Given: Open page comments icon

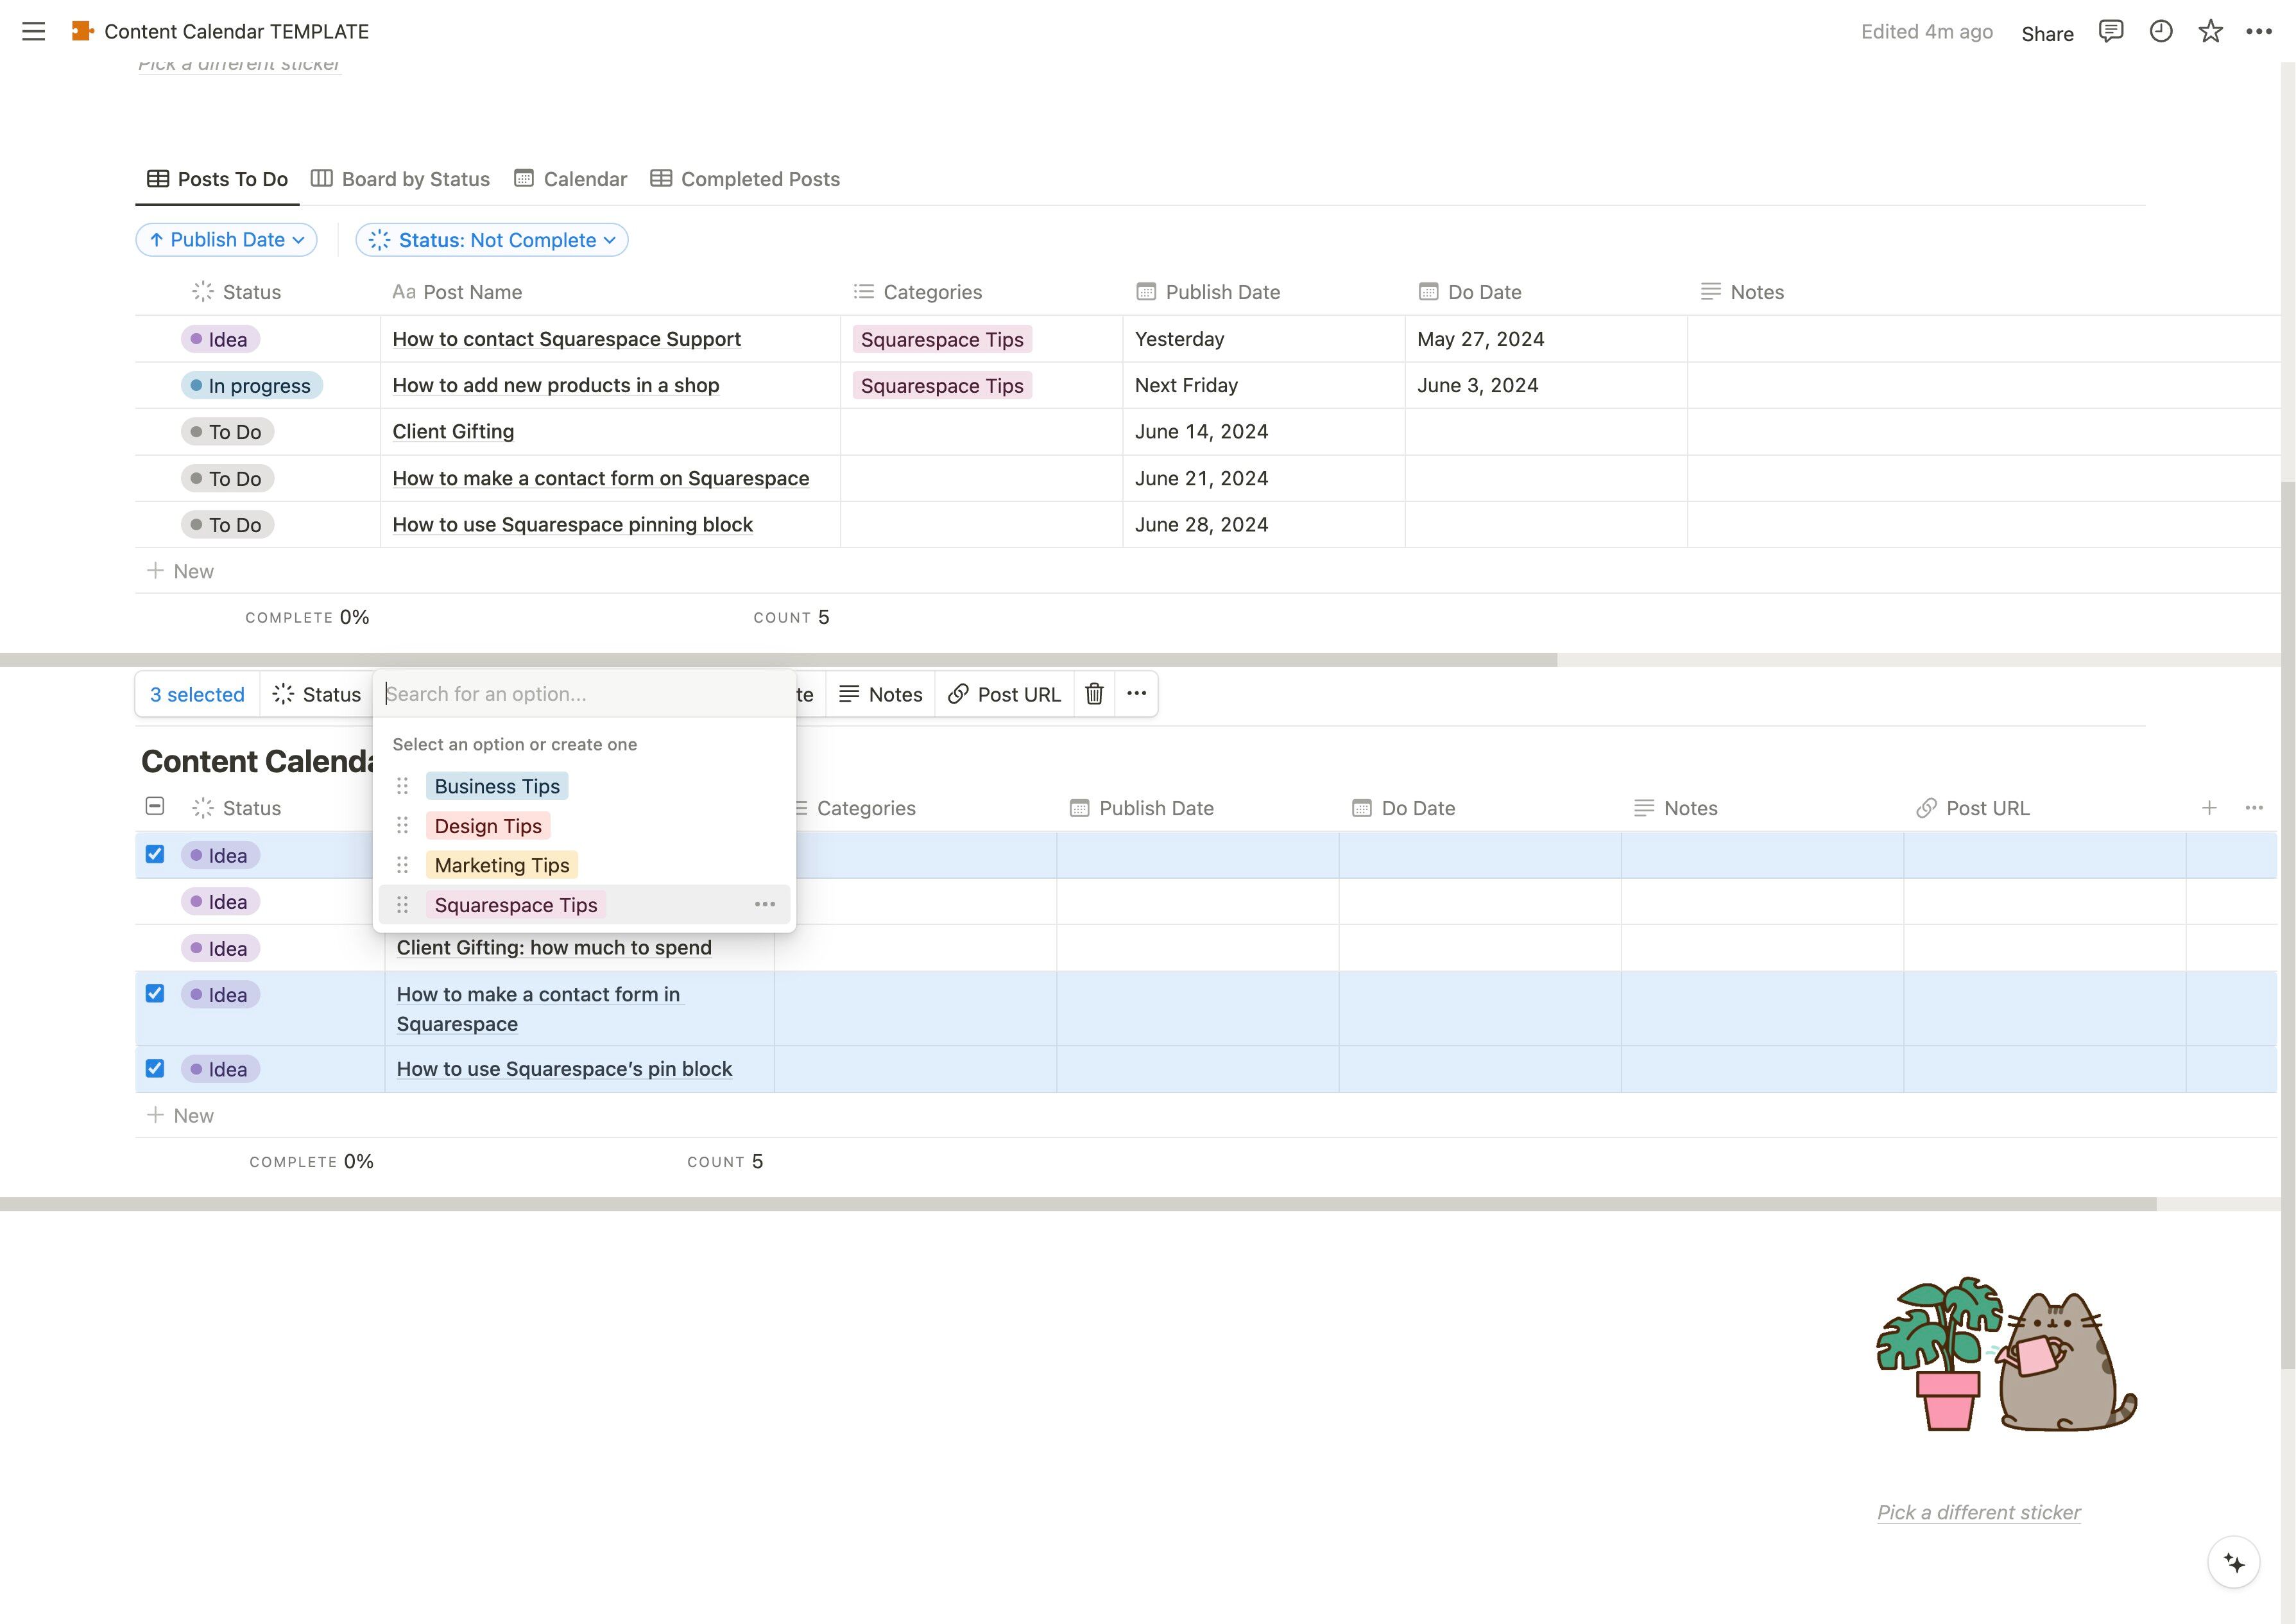Looking at the screenshot, I should coord(2110,31).
